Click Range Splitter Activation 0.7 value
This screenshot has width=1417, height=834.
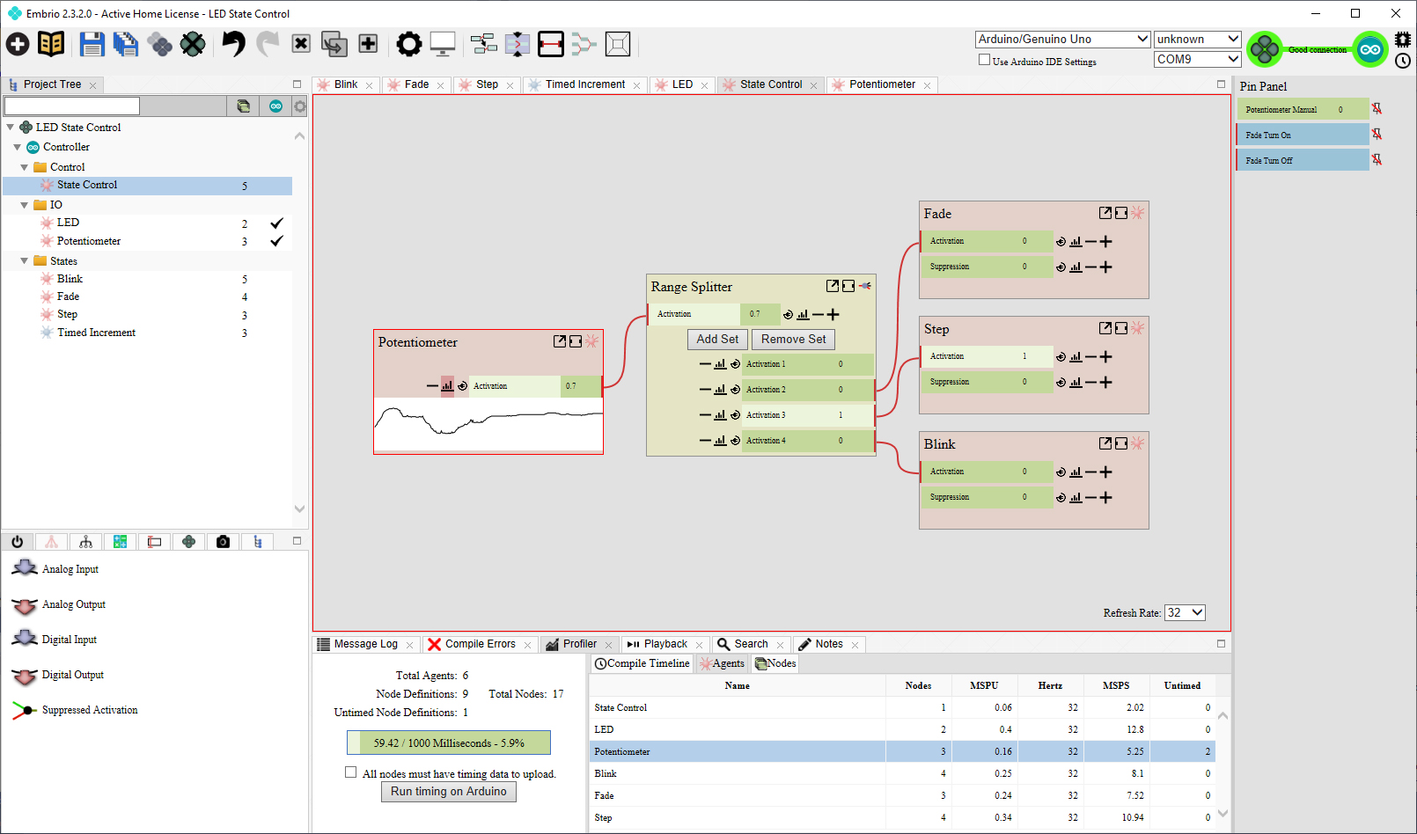[760, 314]
